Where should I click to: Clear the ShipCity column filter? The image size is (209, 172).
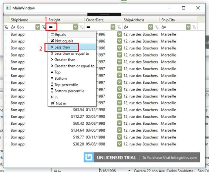point(194,27)
